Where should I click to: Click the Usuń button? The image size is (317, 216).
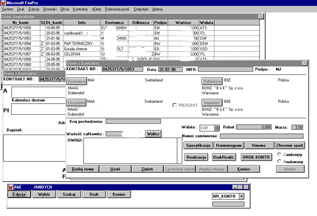115,169
